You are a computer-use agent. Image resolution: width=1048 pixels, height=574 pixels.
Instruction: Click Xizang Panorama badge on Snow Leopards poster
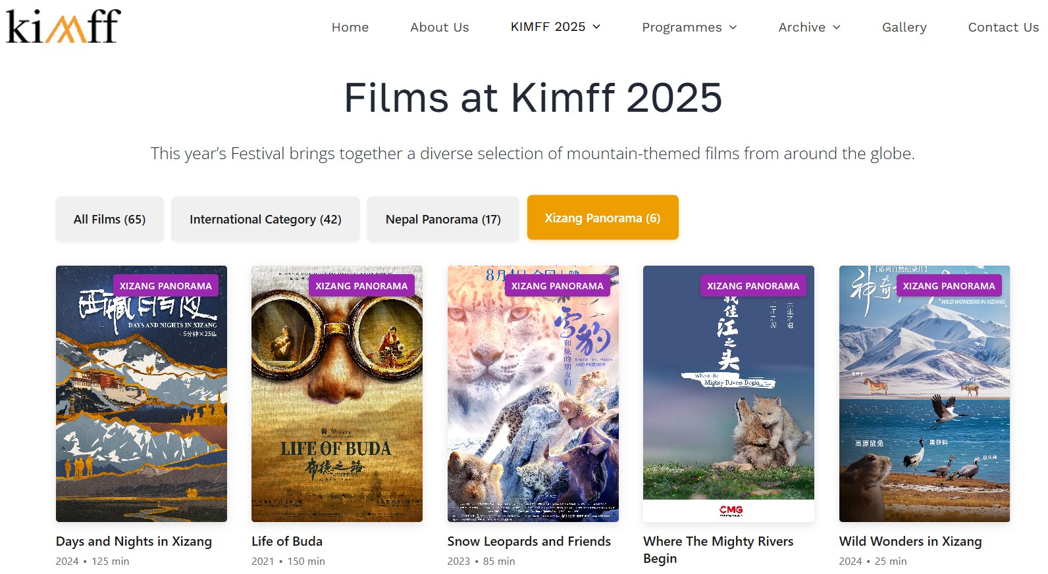558,285
